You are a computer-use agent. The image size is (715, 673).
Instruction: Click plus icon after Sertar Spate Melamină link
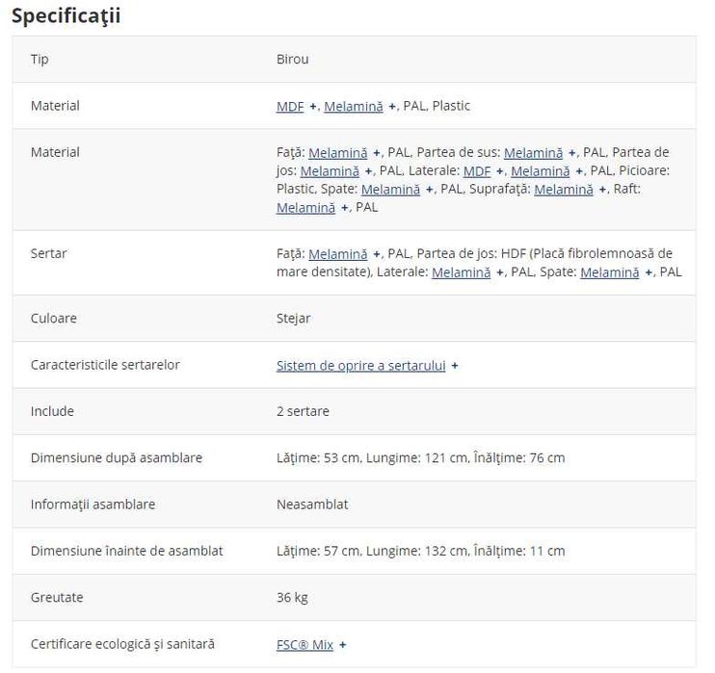649,272
